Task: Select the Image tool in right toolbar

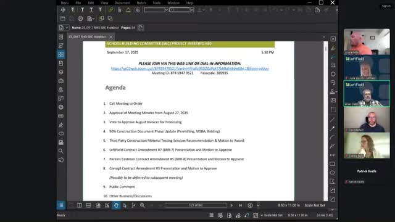Action: pyautogui.click(x=333, y=101)
